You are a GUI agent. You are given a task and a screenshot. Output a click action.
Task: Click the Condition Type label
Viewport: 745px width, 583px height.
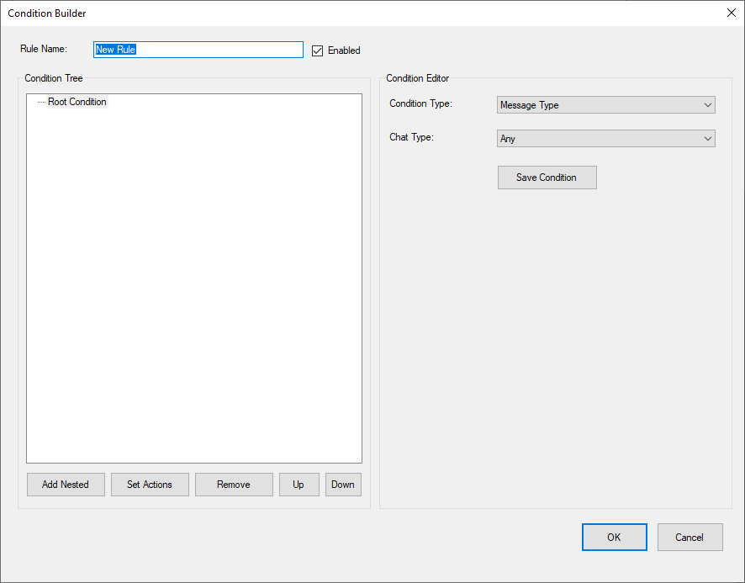click(x=420, y=103)
